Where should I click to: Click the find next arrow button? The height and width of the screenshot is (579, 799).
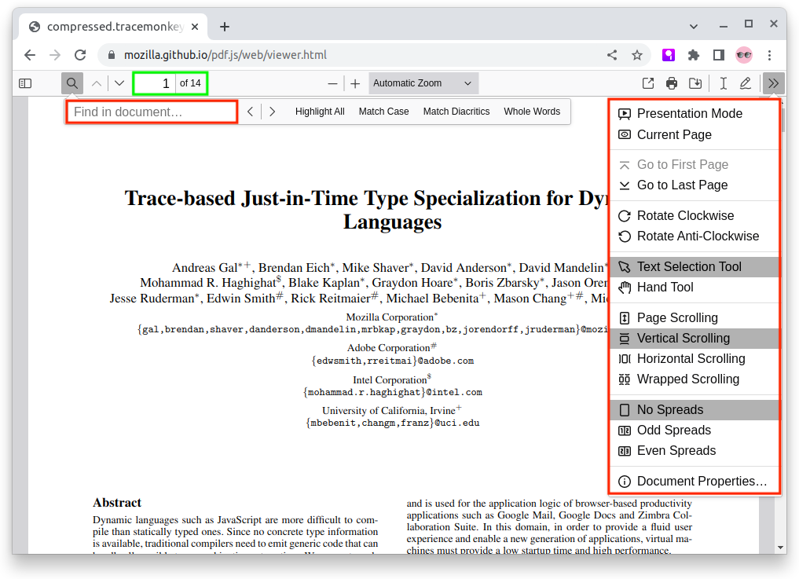coord(272,111)
